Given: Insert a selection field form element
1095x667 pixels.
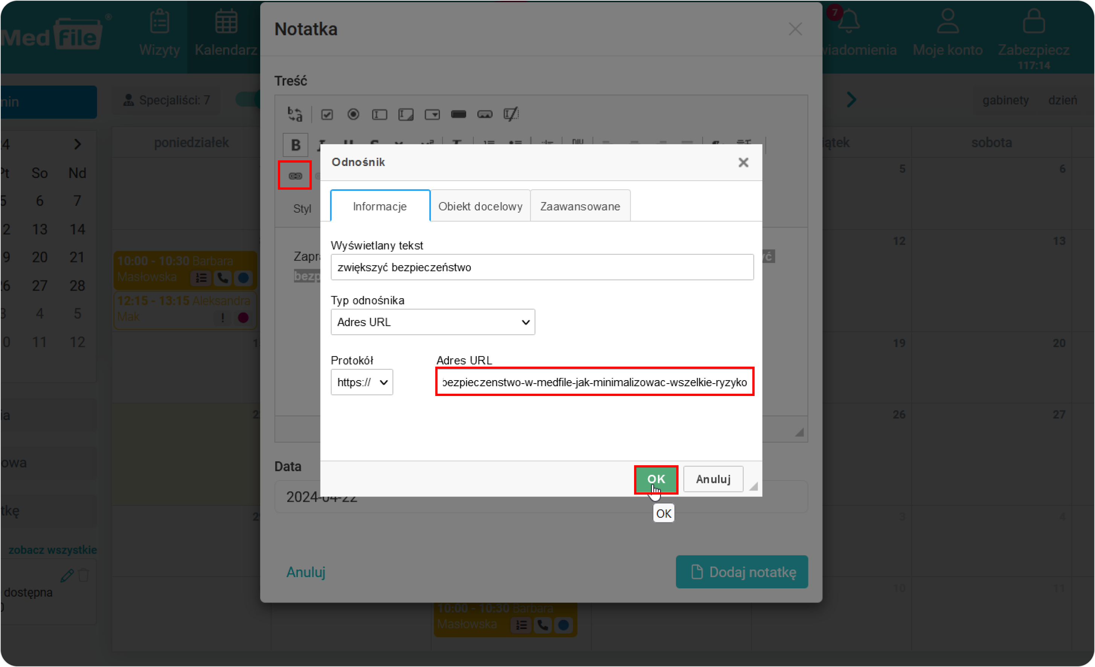Looking at the screenshot, I should [x=432, y=115].
